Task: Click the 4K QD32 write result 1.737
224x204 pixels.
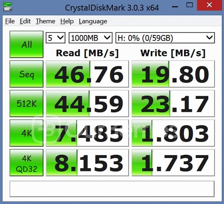Action: click(x=173, y=162)
